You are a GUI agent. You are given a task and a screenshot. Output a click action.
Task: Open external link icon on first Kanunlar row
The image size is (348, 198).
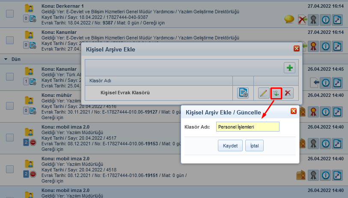coord(338,46)
